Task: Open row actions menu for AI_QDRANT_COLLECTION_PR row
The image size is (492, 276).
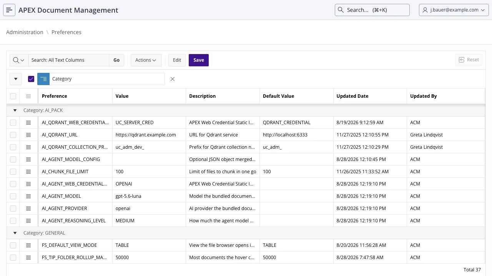Action: [28, 147]
